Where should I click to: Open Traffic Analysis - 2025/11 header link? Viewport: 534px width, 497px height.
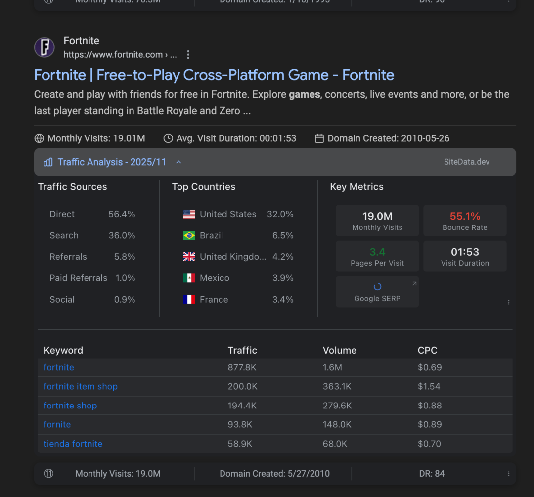pos(112,162)
